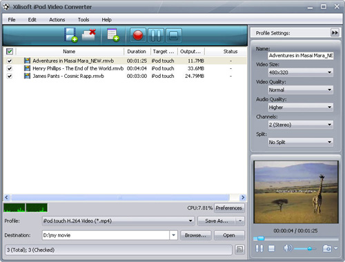The image size is (345, 262).
Task: Open the Help menu
Action: (x=106, y=20)
